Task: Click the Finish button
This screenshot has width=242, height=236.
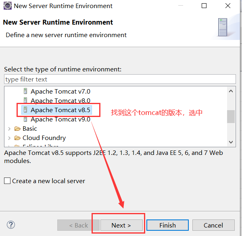Action: pyautogui.click(x=167, y=225)
